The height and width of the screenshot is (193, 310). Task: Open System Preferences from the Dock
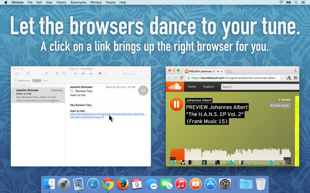225,184
